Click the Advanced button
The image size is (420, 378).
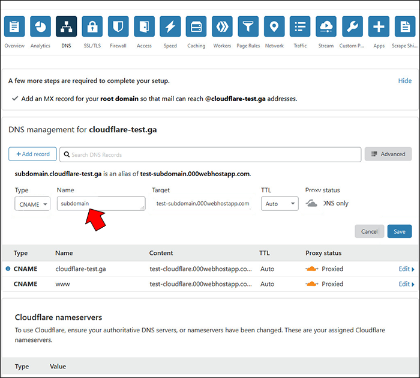(388, 154)
